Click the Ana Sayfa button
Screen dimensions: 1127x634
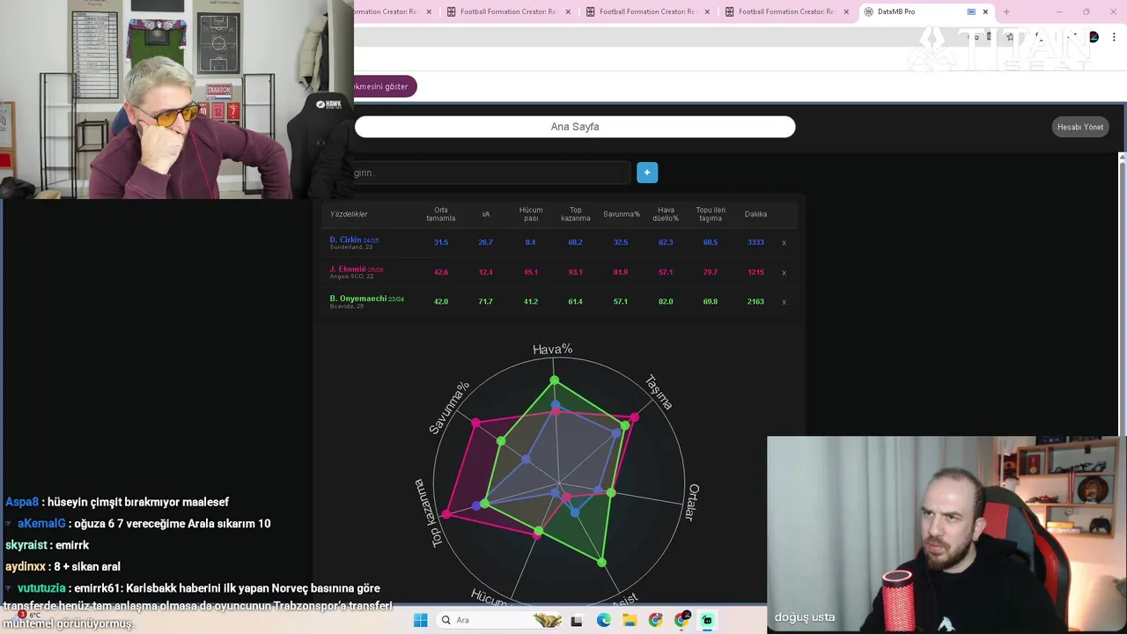(x=575, y=127)
